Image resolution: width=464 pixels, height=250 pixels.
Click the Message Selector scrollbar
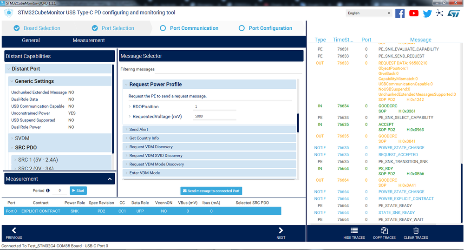coord(298,123)
